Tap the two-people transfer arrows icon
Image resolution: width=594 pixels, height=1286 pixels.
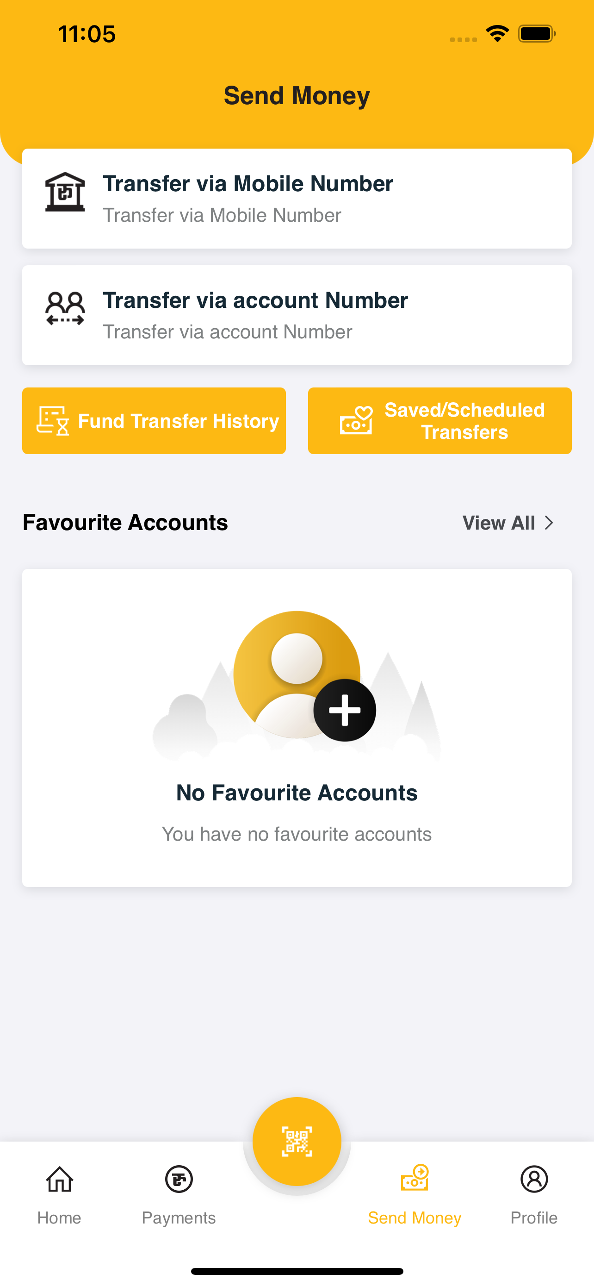tap(65, 308)
